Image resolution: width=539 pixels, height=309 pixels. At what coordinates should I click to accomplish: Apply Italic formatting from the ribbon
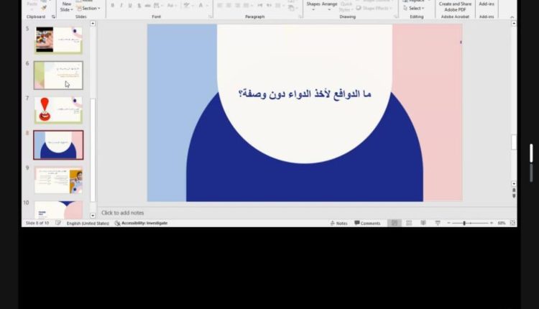(x=121, y=6)
